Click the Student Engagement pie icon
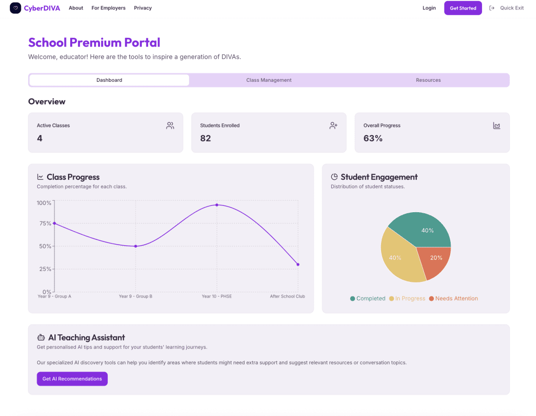The height and width of the screenshot is (416, 536). (x=334, y=177)
